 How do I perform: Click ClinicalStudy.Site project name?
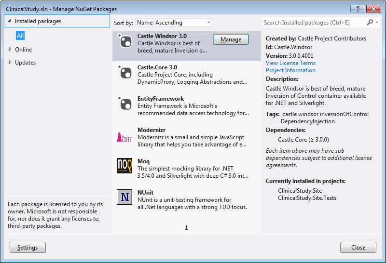click(x=300, y=191)
